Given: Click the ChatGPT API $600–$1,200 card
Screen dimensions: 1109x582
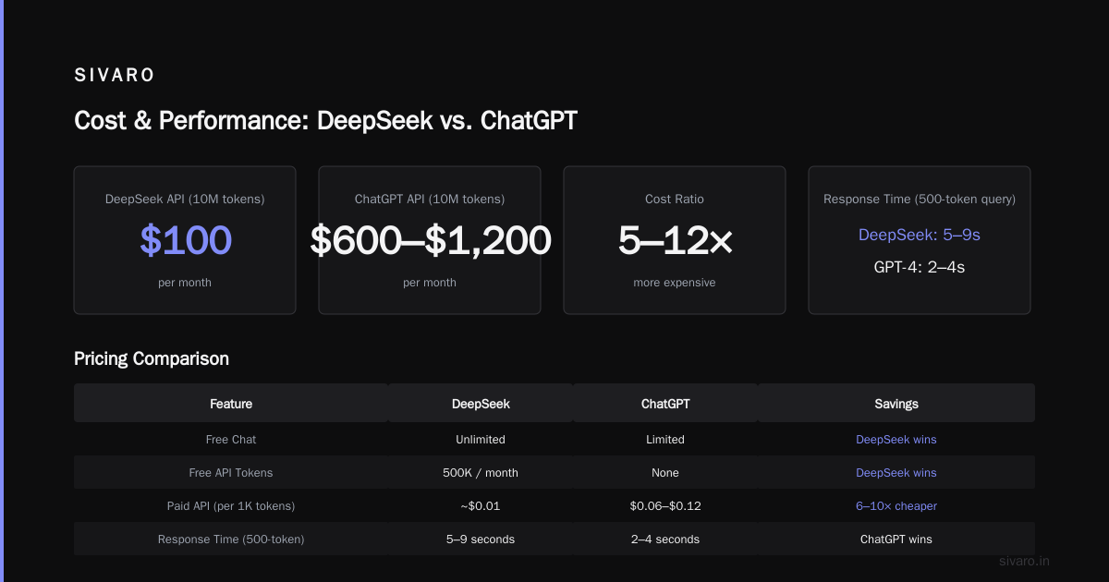Looking at the screenshot, I should coord(430,240).
